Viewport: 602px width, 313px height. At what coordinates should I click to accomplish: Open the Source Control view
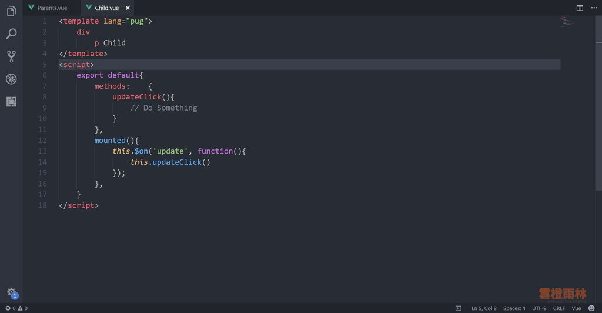point(11,56)
